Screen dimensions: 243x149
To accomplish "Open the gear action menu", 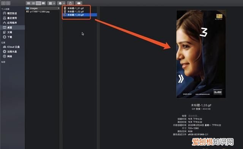I will (62, 3).
